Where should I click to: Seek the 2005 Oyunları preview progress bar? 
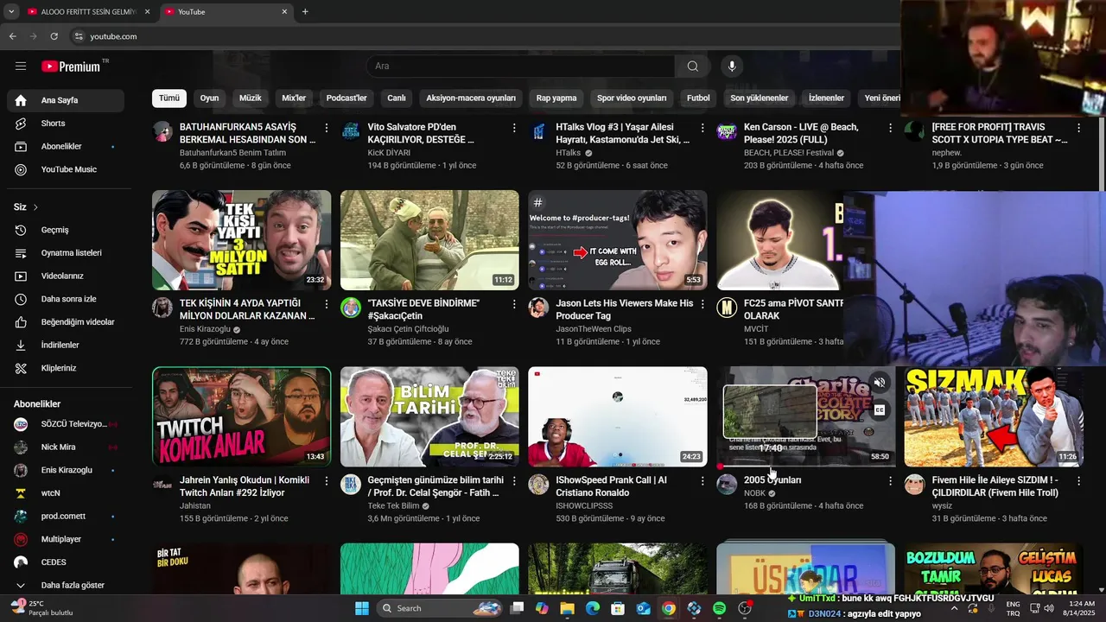pyautogui.click(x=806, y=466)
